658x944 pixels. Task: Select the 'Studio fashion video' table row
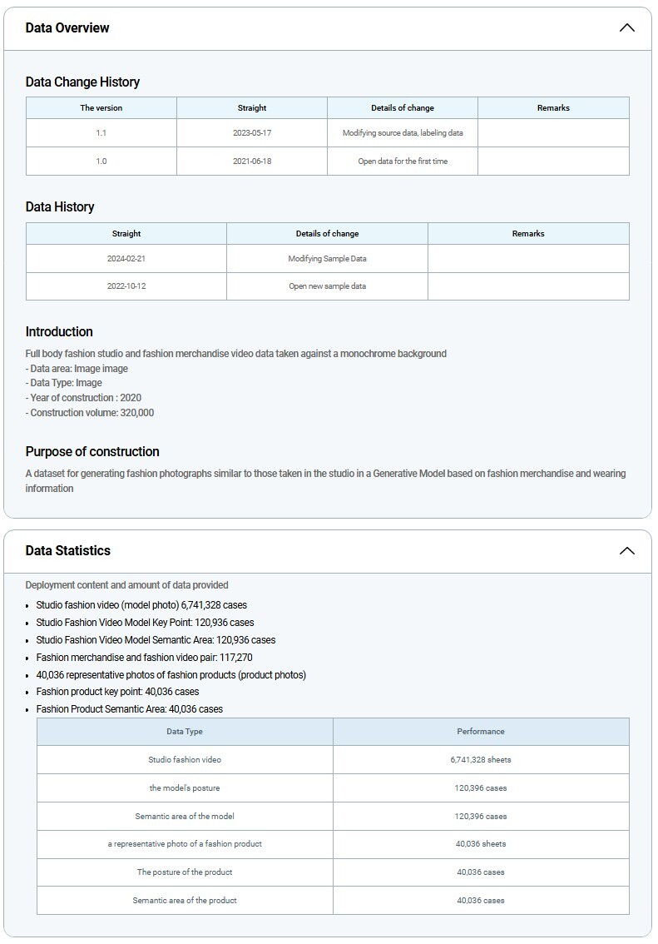point(185,759)
